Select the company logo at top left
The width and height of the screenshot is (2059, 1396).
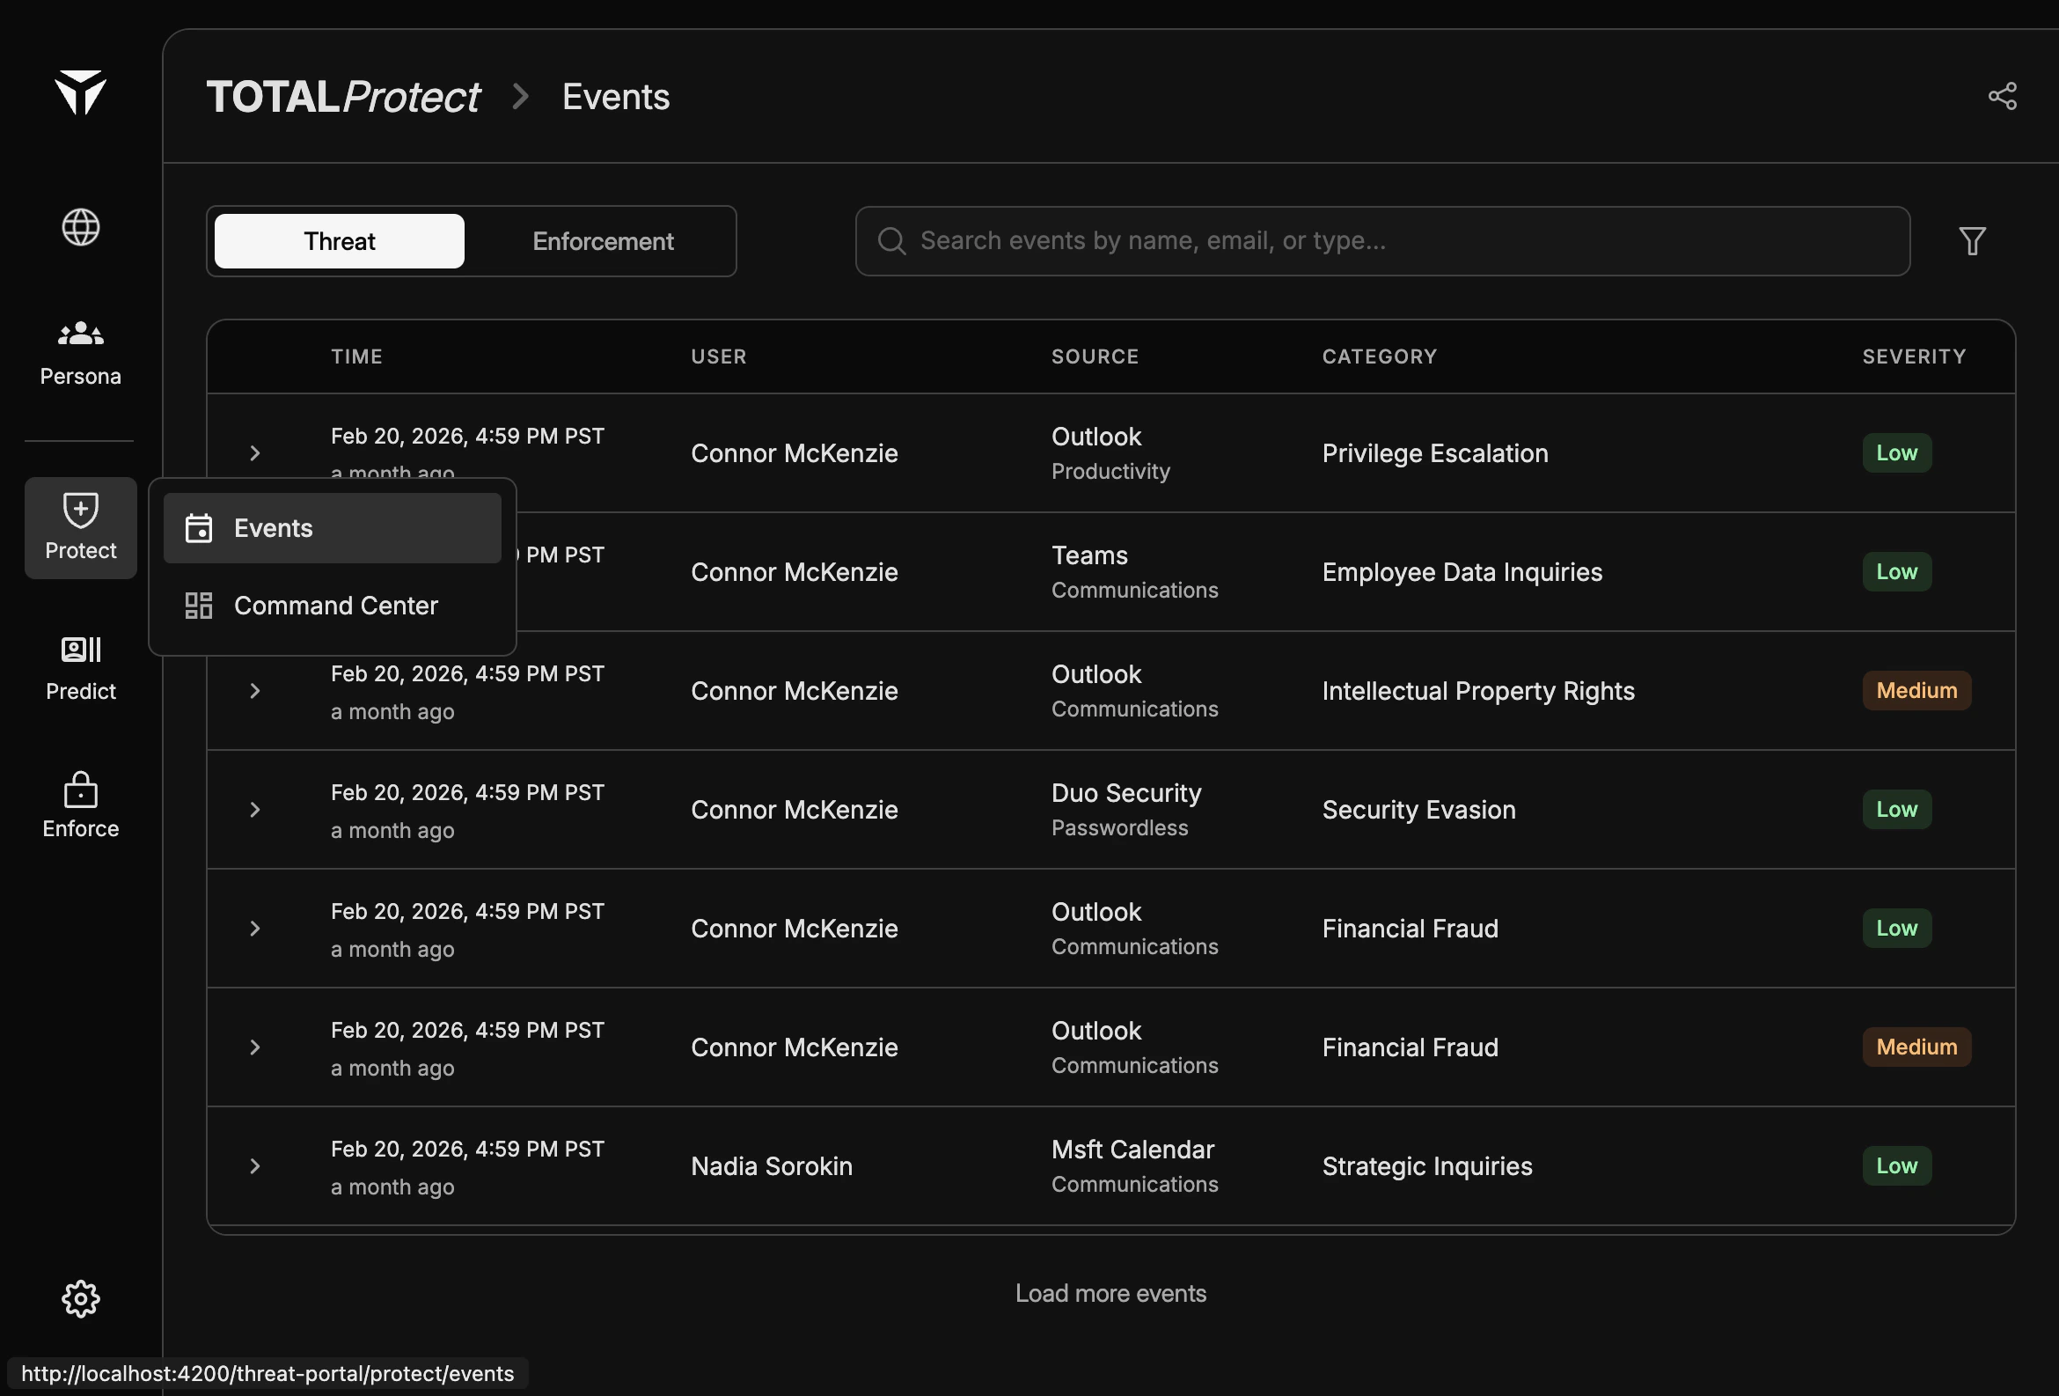[x=80, y=93]
